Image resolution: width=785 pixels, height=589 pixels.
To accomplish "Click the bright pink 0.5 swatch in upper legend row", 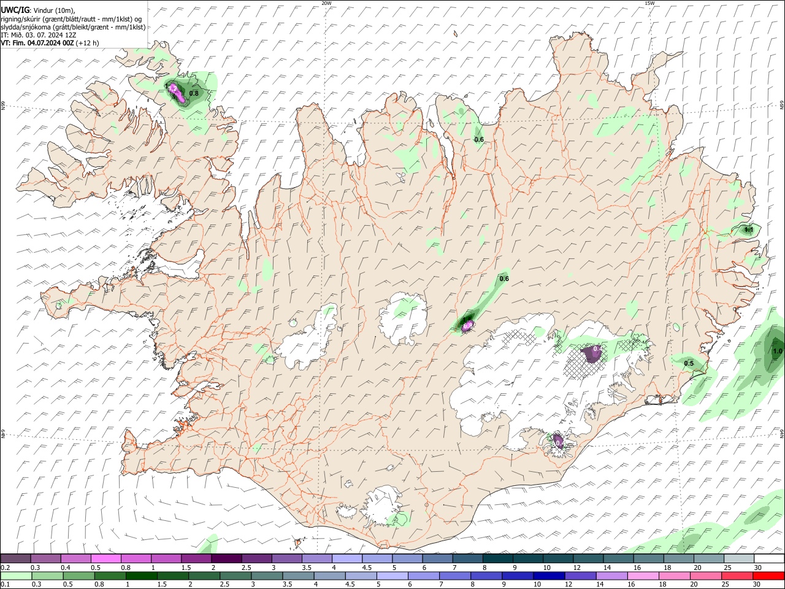I will click(x=105, y=558).
